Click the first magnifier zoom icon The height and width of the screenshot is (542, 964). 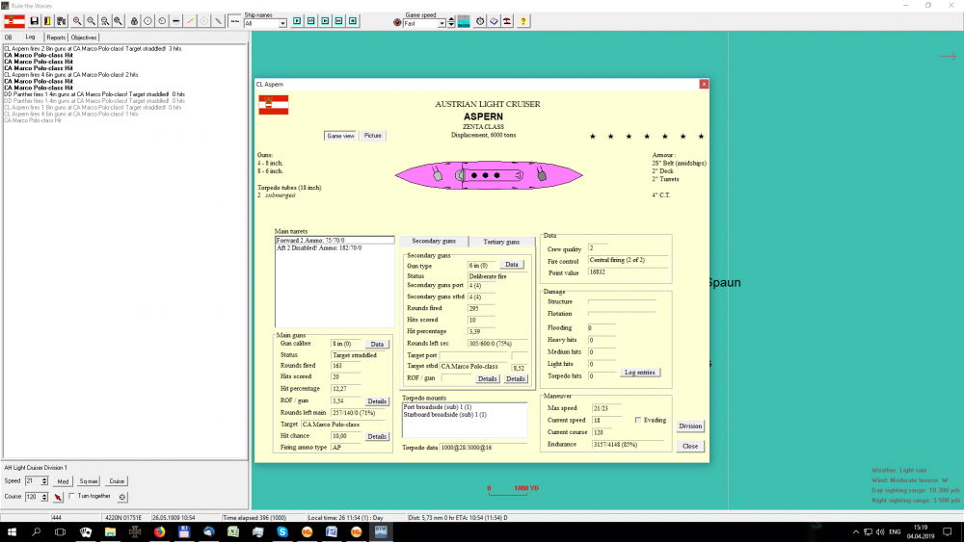point(77,21)
